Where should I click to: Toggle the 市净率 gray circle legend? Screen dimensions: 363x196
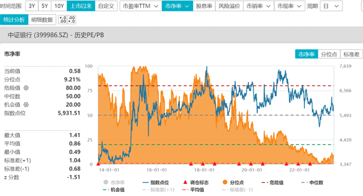[114, 182]
